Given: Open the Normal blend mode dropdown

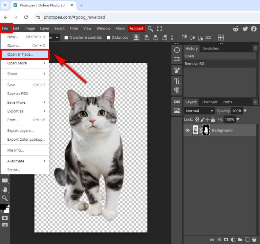Looking at the screenshot, I should click(x=199, y=111).
